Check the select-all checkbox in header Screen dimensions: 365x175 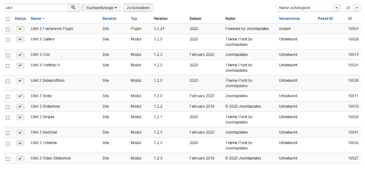coord(8,19)
